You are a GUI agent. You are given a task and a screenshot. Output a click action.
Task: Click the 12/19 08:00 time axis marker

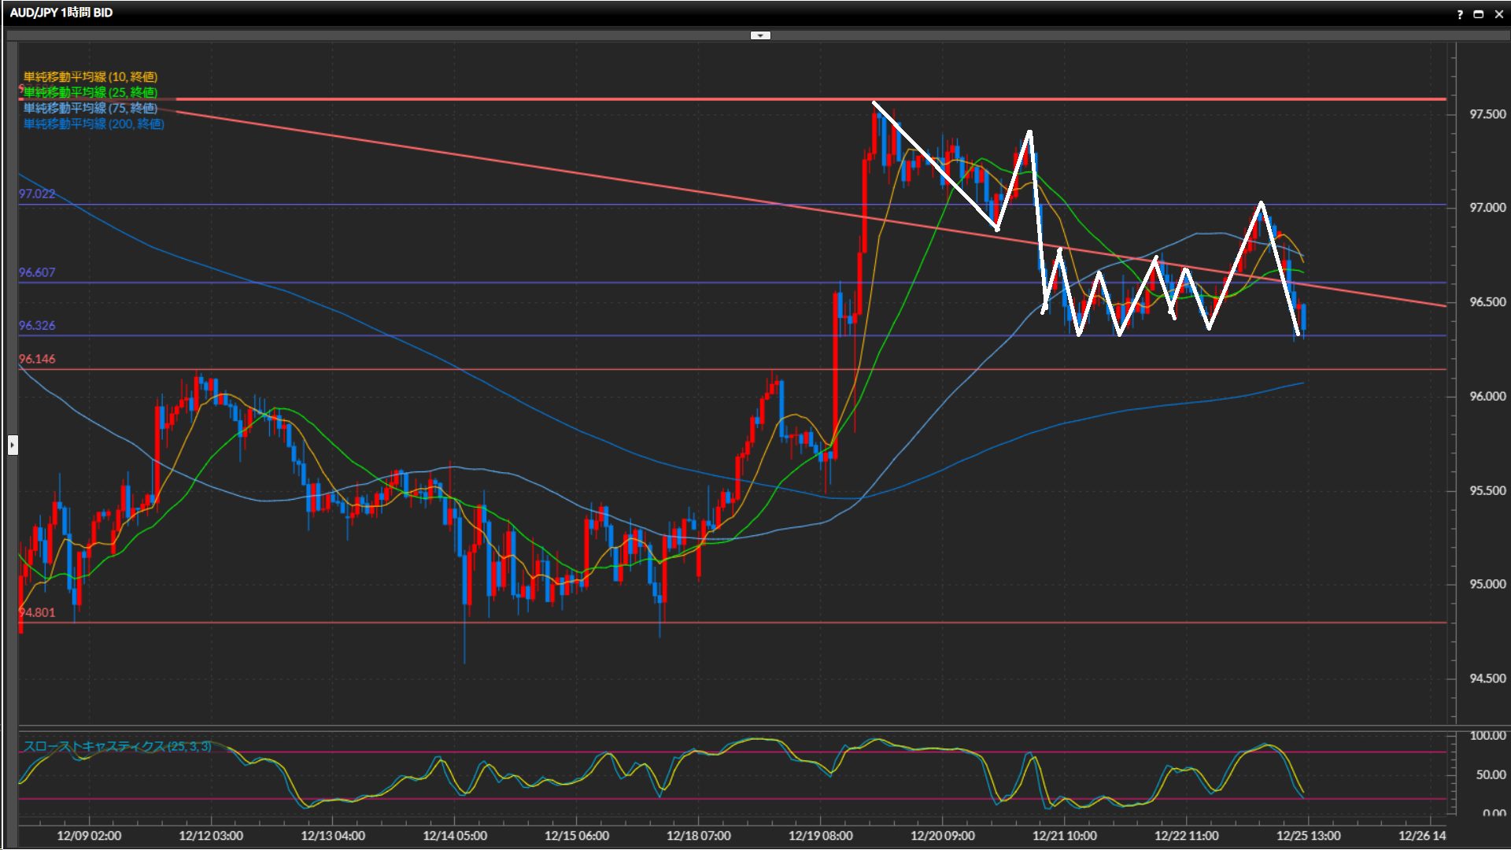(x=820, y=835)
